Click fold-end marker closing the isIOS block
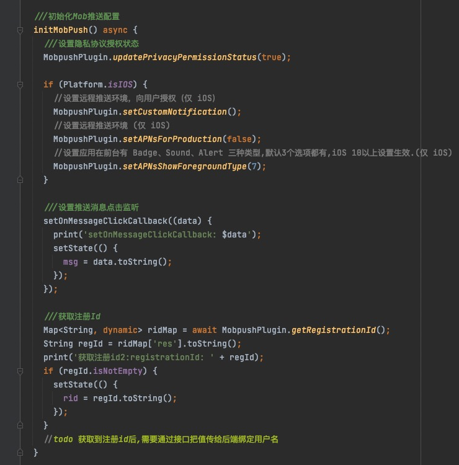This screenshot has height=465, width=459. pos(20,180)
